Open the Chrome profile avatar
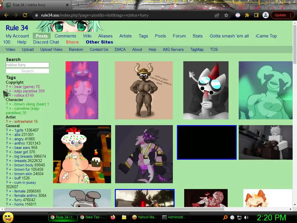The height and width of the screenshot is (223, 297). pos(266,15)
